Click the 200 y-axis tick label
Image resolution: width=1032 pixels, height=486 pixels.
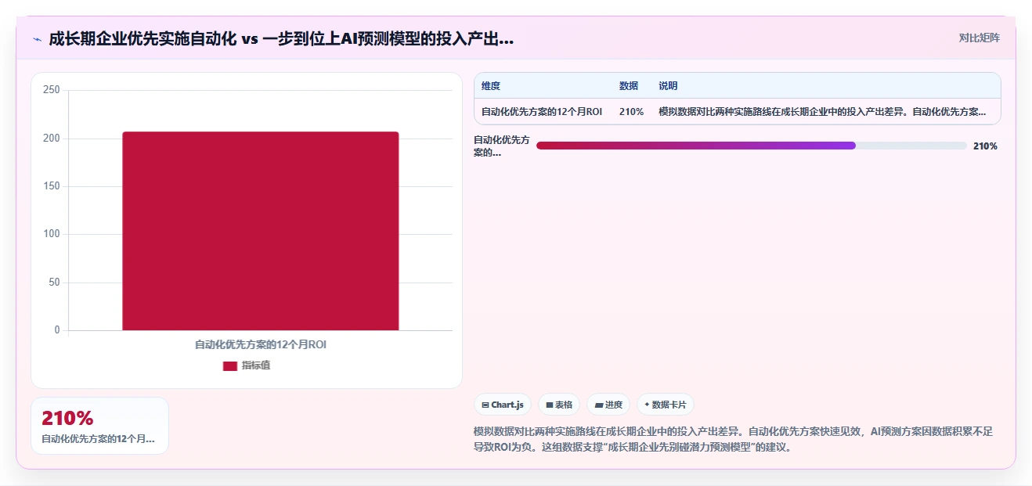(52, 139)
